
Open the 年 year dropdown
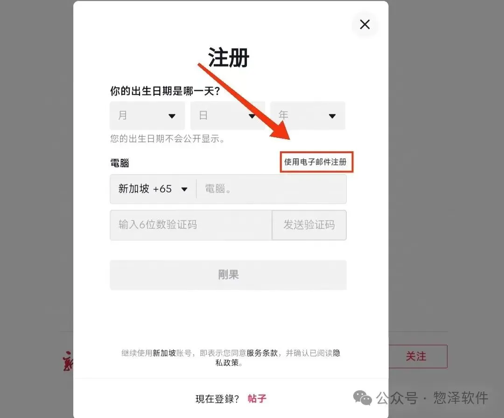(x=308, y=115)
